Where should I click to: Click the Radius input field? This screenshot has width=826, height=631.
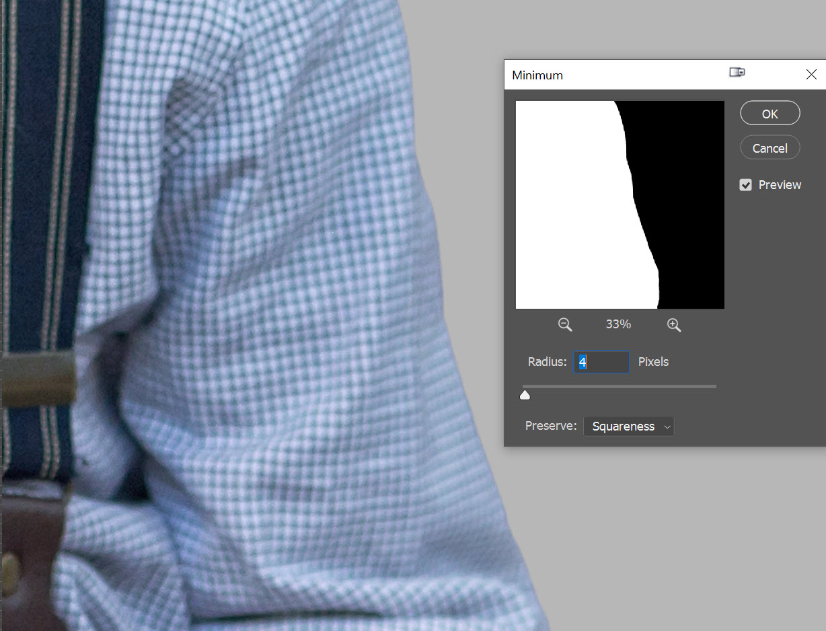click(x=601, y=362)
